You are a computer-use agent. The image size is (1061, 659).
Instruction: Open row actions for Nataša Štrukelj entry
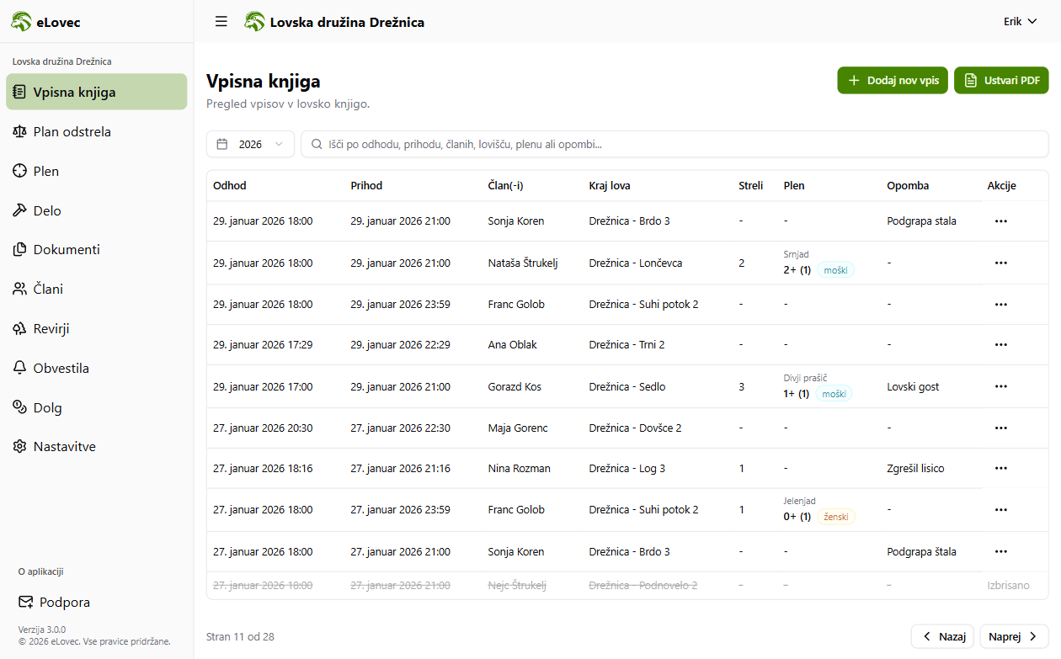coord(1000,263)
